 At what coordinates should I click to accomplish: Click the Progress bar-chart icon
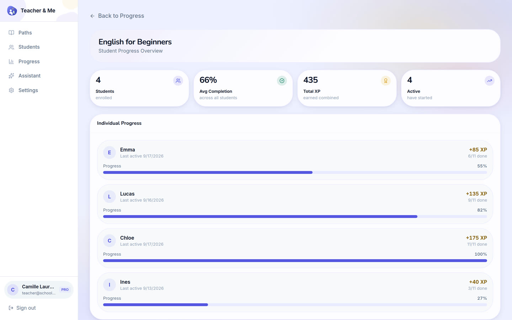click(11, 62)
